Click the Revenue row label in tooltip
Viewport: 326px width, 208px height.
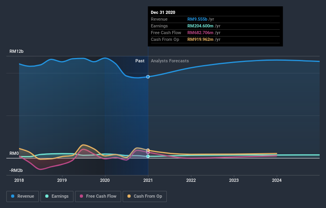(x=159, y=19)
